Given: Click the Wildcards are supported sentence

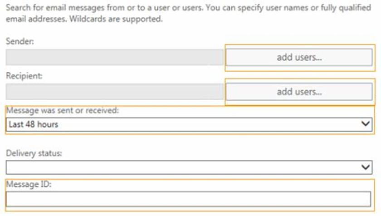Looking at the screenshot, I should (116, 19).
